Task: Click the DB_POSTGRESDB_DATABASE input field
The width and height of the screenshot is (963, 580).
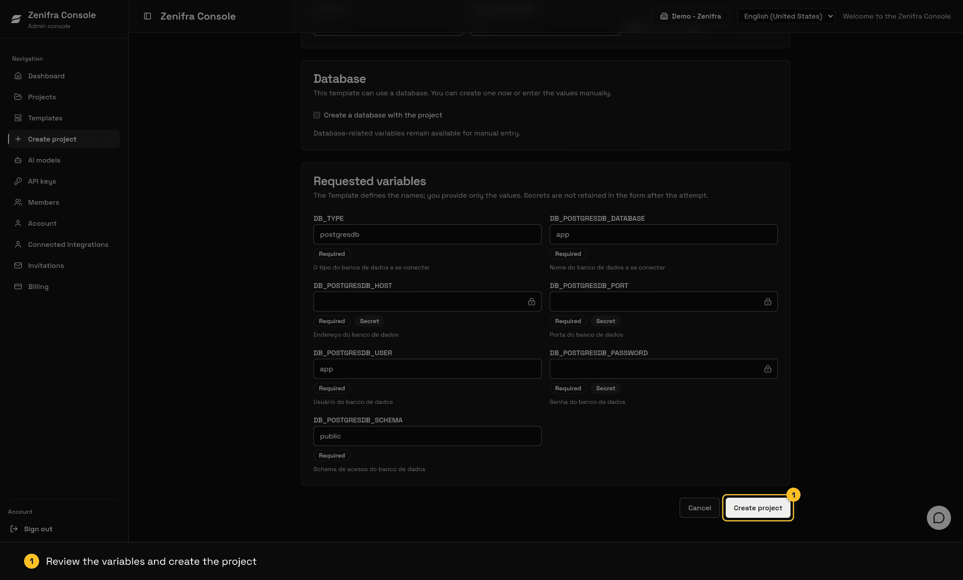Action: [663, 234]
